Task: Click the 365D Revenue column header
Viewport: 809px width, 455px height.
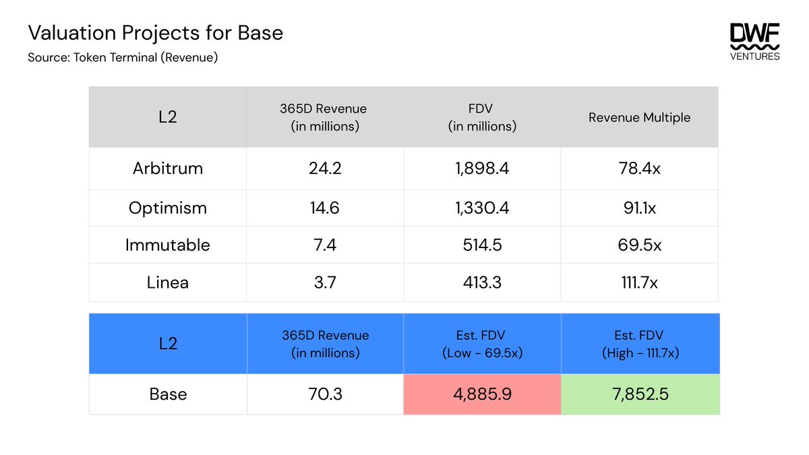Action: [x=324, y=116]
